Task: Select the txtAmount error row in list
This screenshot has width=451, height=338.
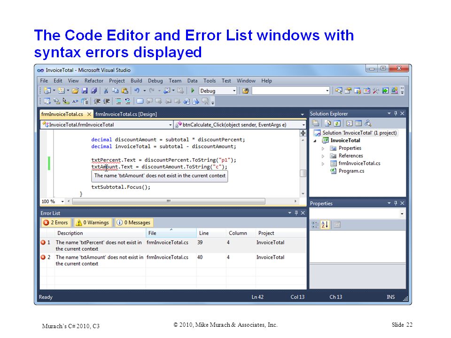Action: 173,261
